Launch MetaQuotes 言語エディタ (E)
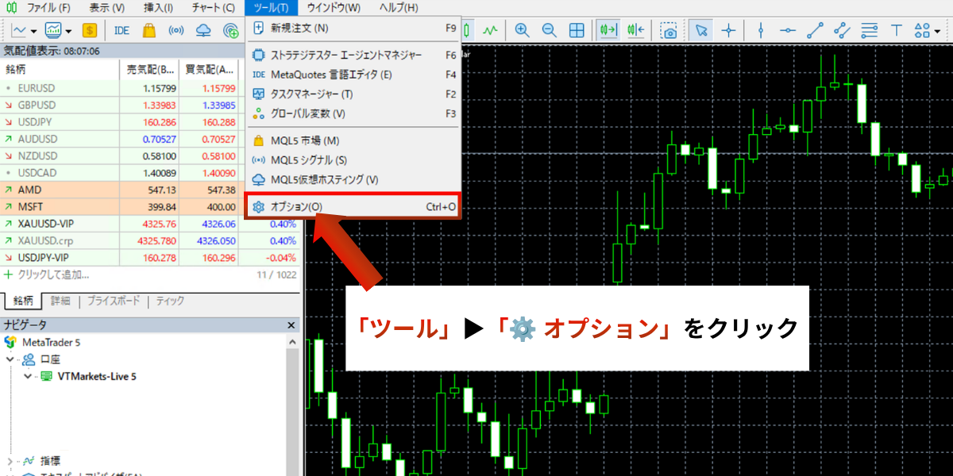The image size is (953, 476). [354, 75]
